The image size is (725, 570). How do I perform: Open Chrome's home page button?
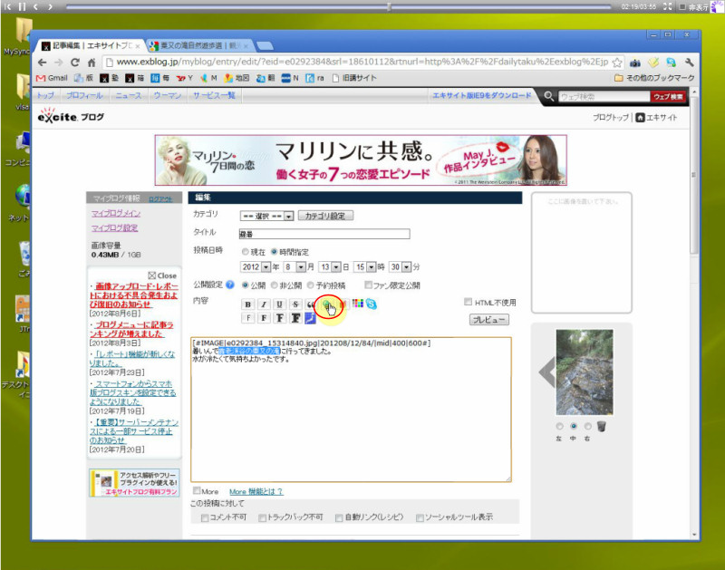point(92,63)
